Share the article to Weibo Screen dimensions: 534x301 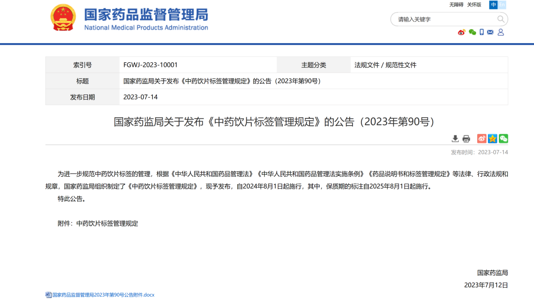pyautogui.click(x=482, y=139)
